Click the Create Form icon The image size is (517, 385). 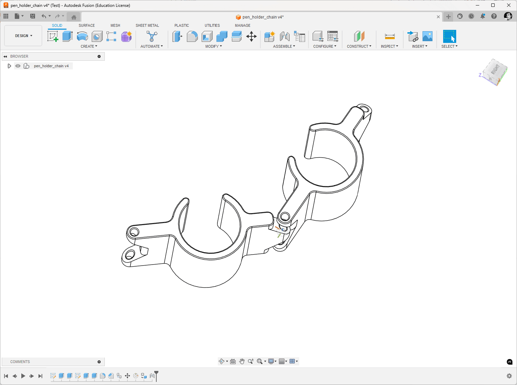pos(126,36)
